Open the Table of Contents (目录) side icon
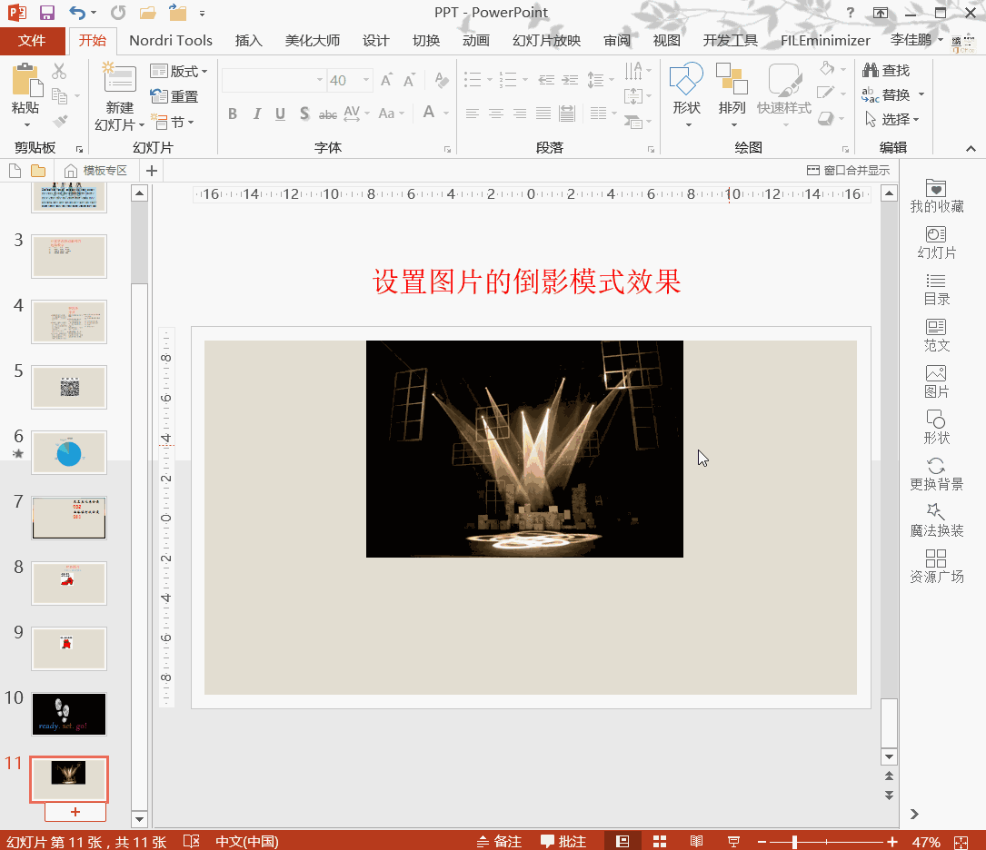This screenshot has width=986, height=850. point(936,290)
